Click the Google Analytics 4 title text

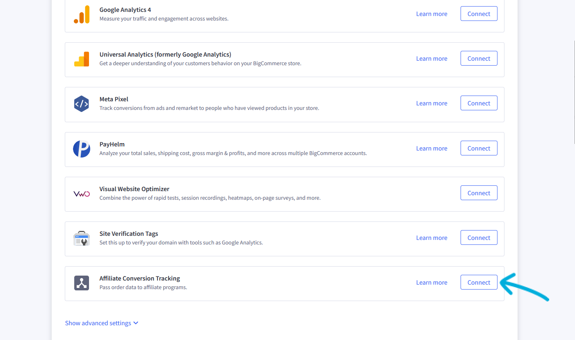(x=125, y=9)
